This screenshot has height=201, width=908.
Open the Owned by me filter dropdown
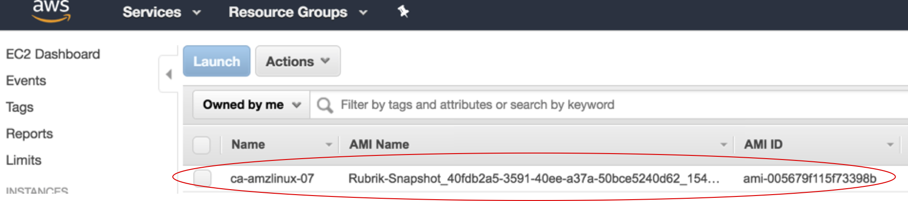(251, 105)
